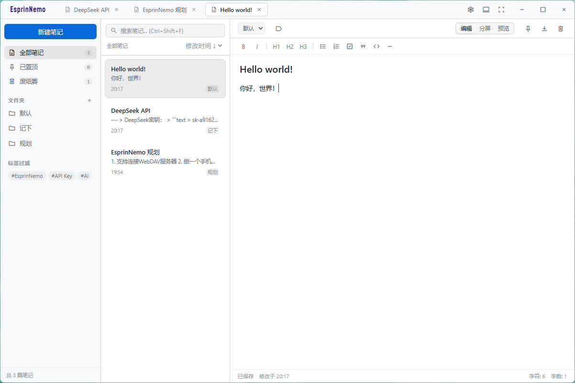Image resolution: width=575 pixels, height=383 pixels.
Task: Open the 规划 folder in sidebar
Action: 50,143
